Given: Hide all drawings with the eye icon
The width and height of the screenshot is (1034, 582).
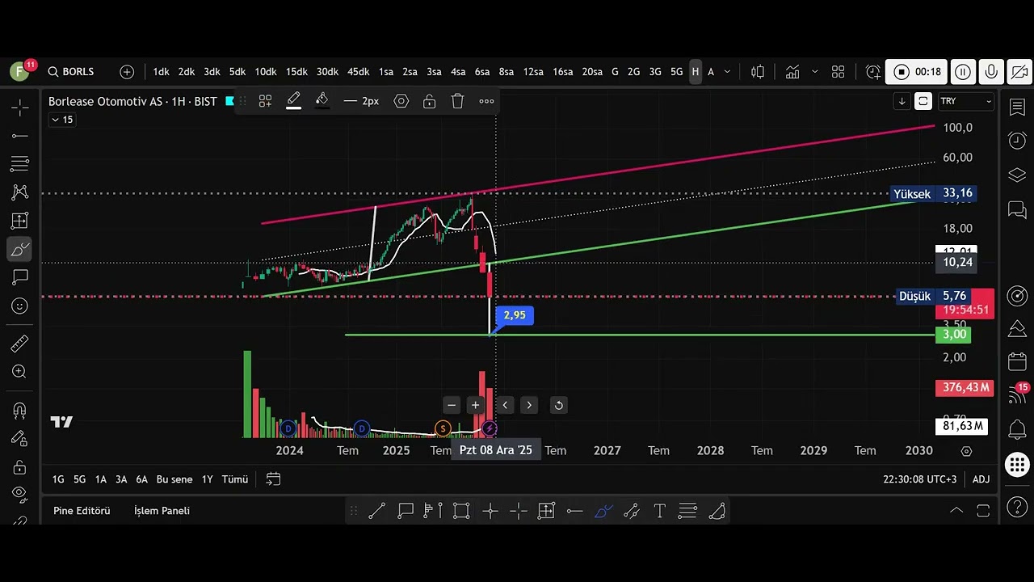Looking at the screenshot, I should (x=19, y=494).
